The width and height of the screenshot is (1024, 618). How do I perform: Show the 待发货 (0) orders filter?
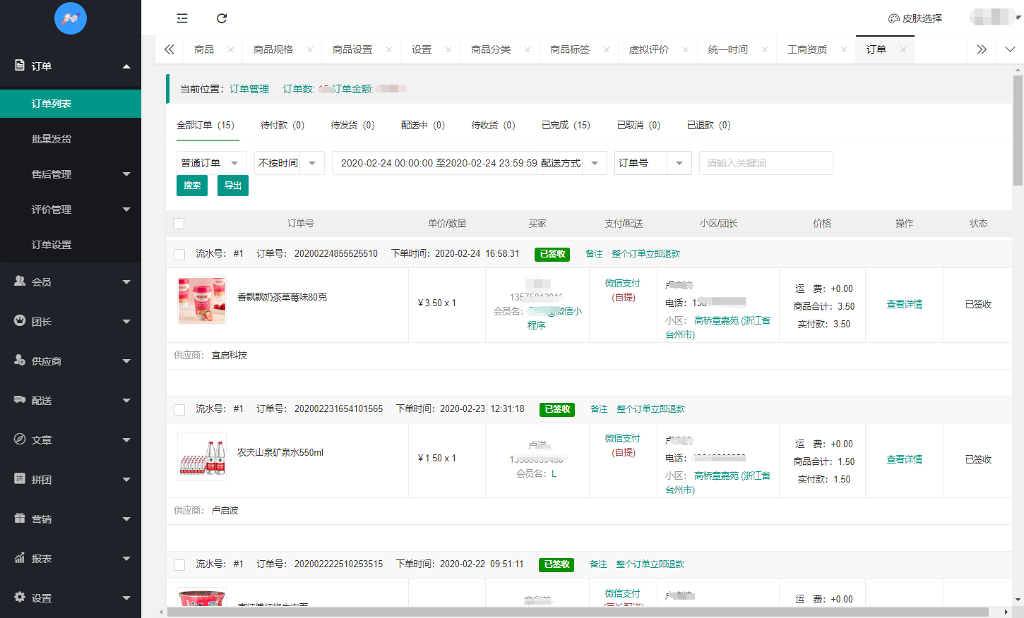(x=352, y=125)
